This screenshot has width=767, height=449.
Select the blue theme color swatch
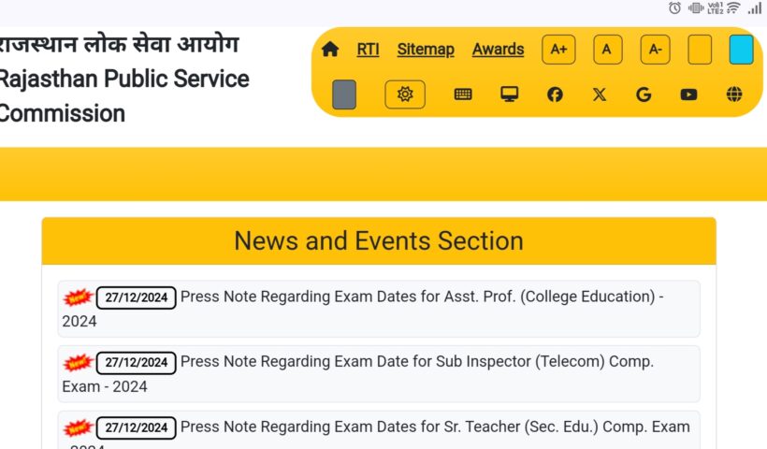tap(741, 50)
